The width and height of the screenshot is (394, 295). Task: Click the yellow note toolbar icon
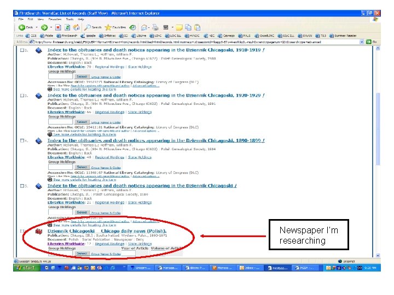click(179, 27)
